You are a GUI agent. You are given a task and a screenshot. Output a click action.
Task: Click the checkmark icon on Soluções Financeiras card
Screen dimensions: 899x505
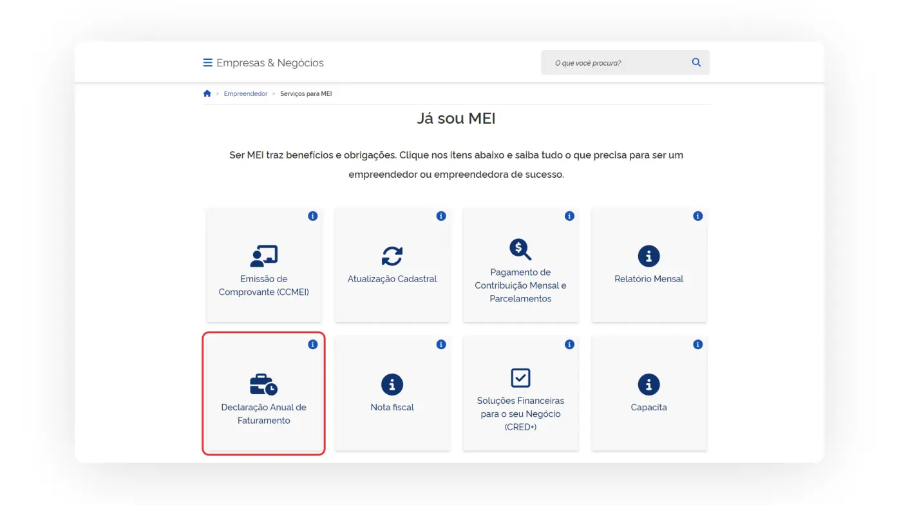coord(520,378)
